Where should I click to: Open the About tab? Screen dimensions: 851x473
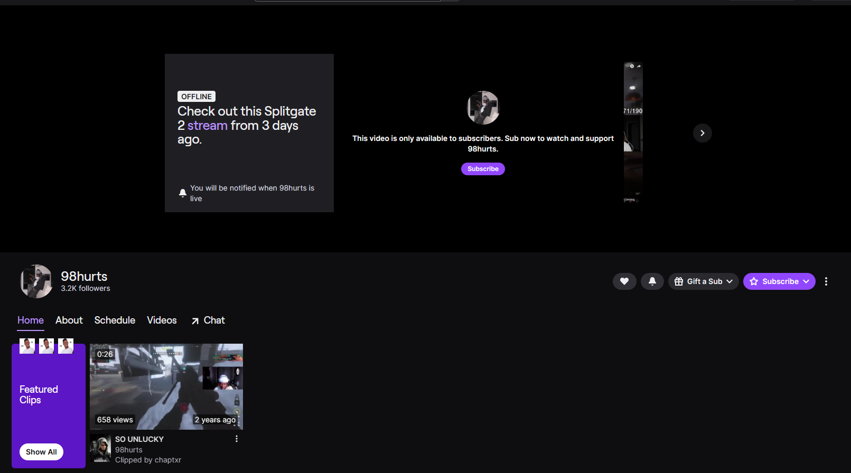[x=69, y=320]
